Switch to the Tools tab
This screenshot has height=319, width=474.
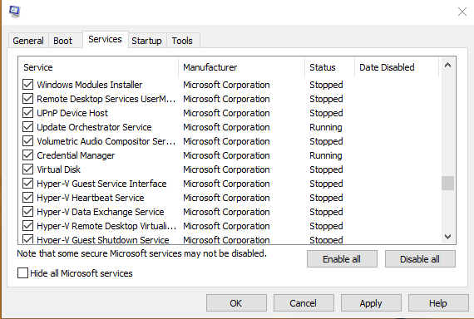[x=182, y=41]
